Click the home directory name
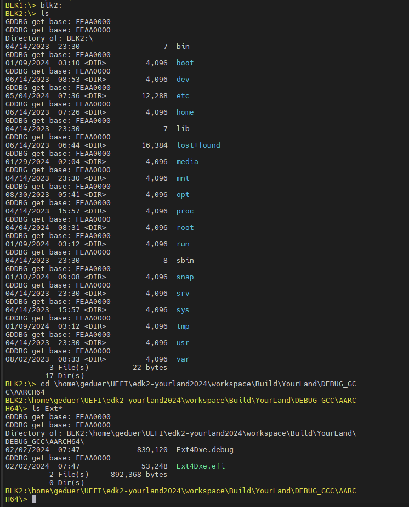The height and width of the screenshot is (507, 409). [185, 112]
